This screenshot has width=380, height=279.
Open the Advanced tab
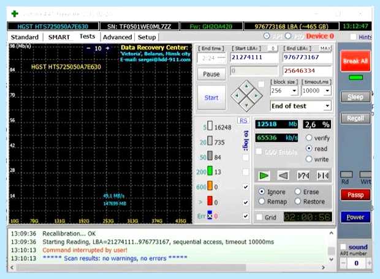tap(117, 37)
